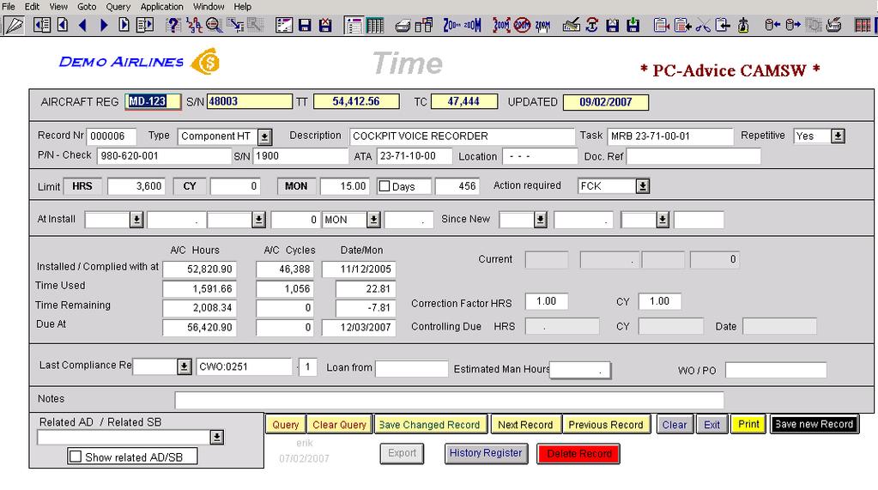Click the glue bottle paste icon
The image size is (878, 490).
(x=743, y=25)
